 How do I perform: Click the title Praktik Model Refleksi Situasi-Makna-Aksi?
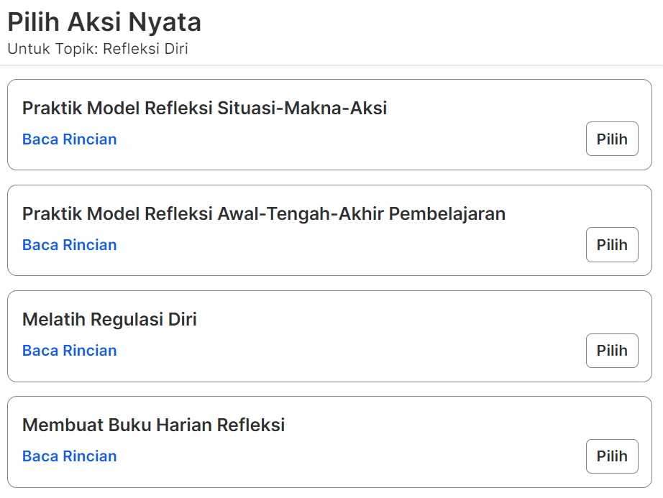pyautogui.click(x=204, y=109)
